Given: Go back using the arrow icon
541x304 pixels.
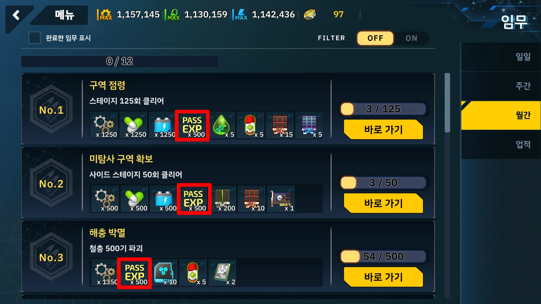Looking at the screenshot, I should pos(16,15).
